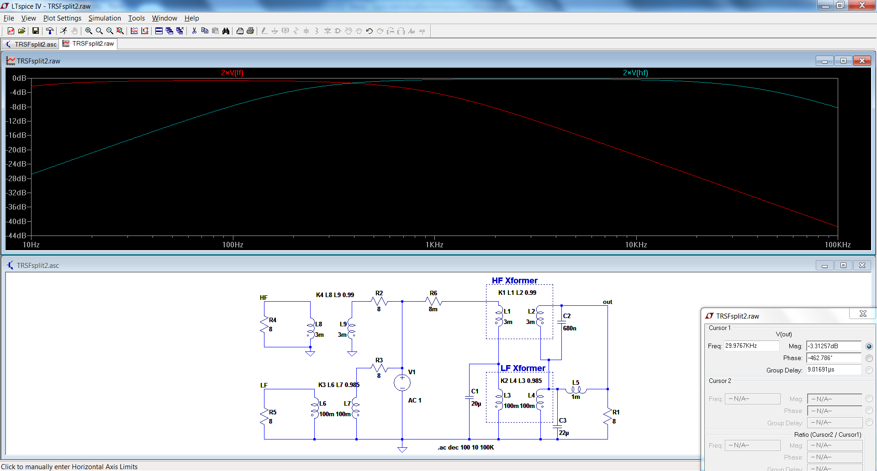Switch to the TRSFsplit2.raw tab
The image size is (877, 471).
click(x=89, y=43)
